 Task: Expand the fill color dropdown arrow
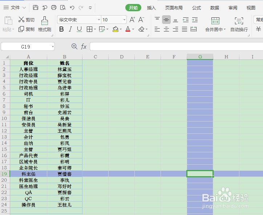tap(121, 29)
